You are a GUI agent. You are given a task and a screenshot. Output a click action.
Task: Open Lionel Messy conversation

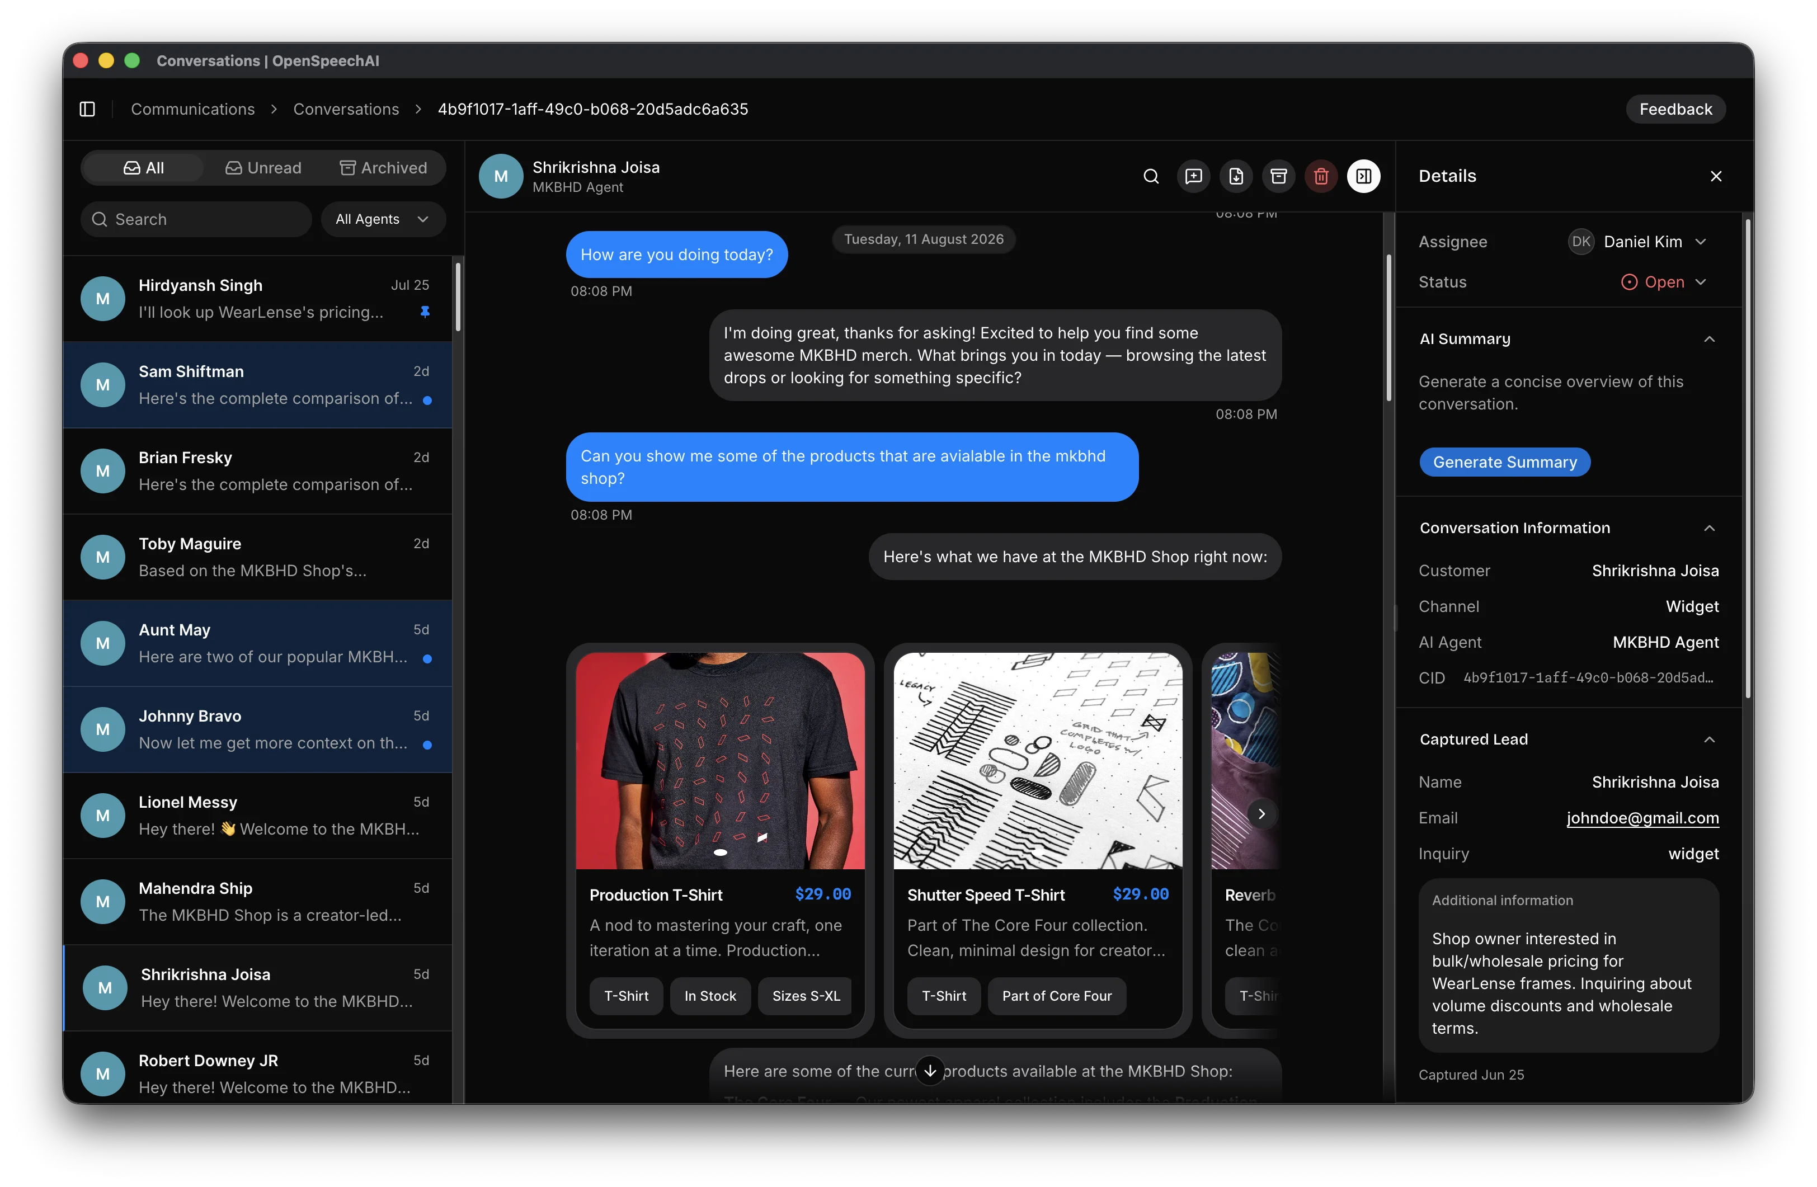tap(258, 815)
